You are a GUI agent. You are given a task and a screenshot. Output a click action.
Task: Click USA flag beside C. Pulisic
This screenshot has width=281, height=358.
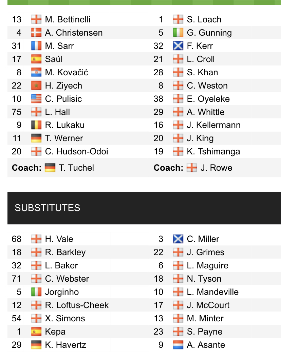coord(36,99)
